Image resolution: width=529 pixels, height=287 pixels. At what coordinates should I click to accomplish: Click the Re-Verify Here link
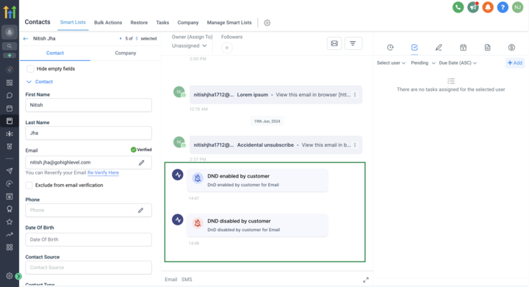[x=104, y=172]
